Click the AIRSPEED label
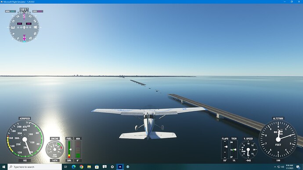The width and height of the screenshot is (303, 170). point(25,118)
